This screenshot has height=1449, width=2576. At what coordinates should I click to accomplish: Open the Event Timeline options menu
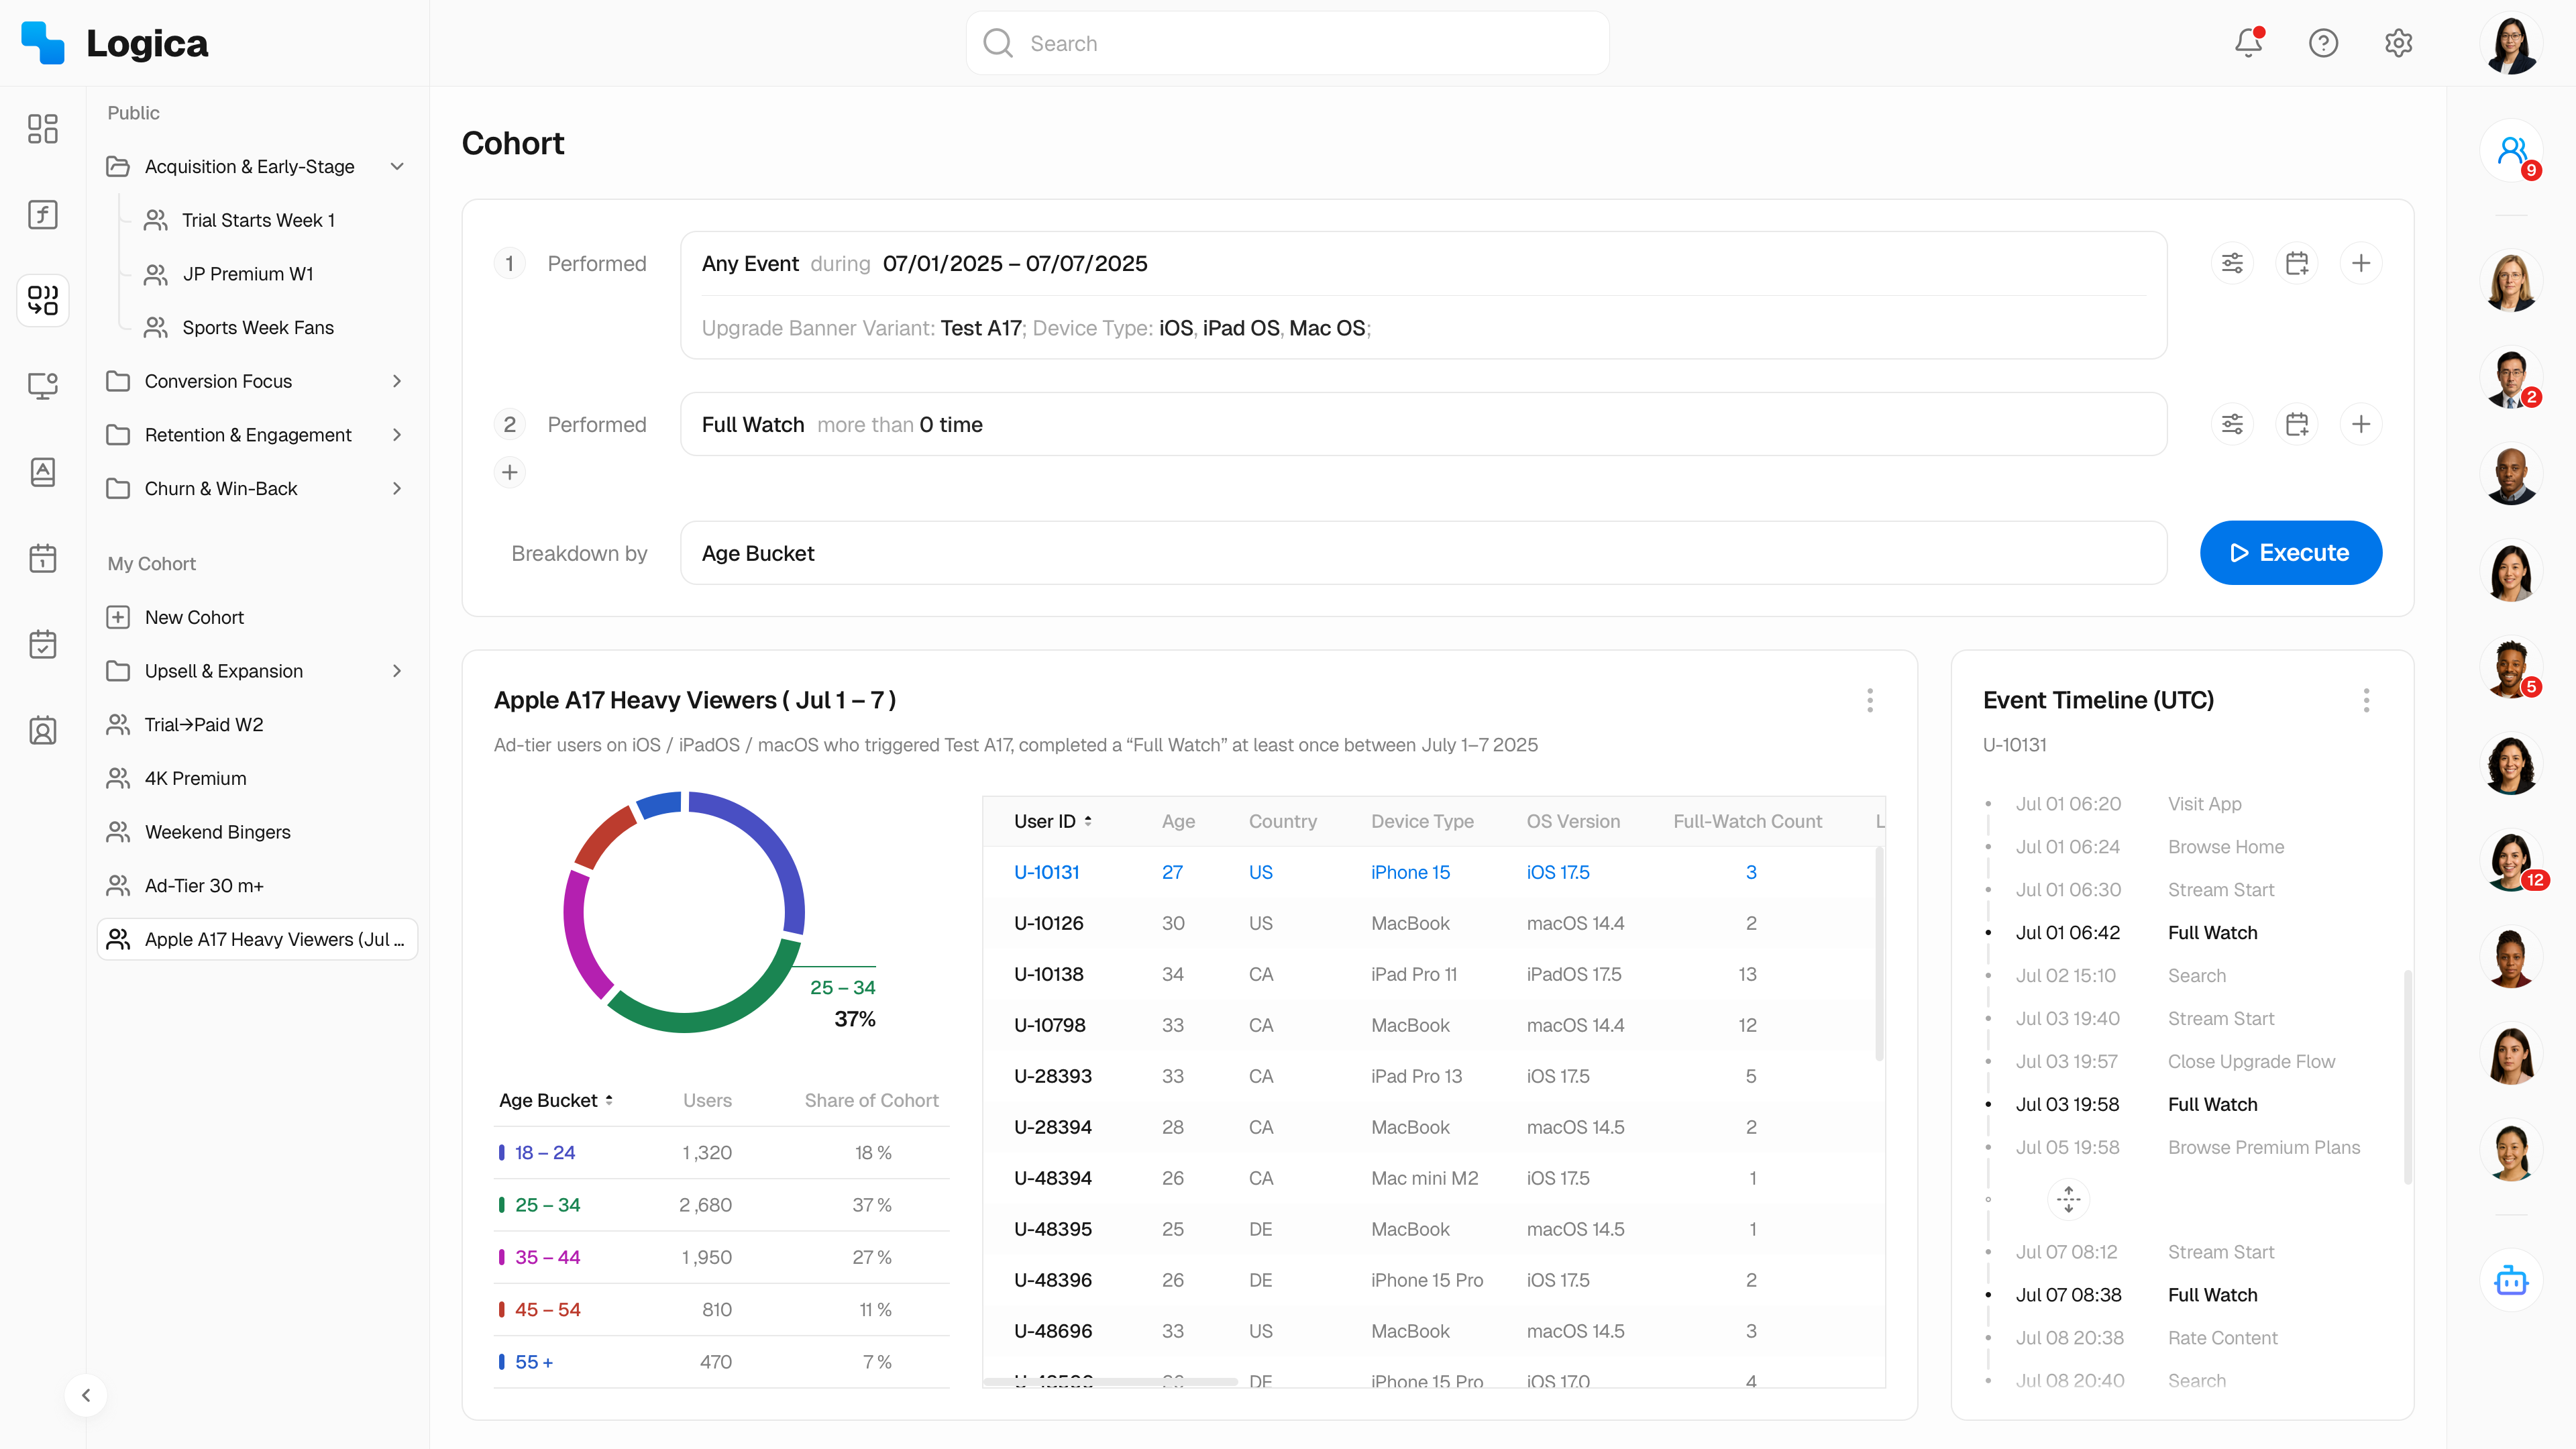pos(2366,700)
